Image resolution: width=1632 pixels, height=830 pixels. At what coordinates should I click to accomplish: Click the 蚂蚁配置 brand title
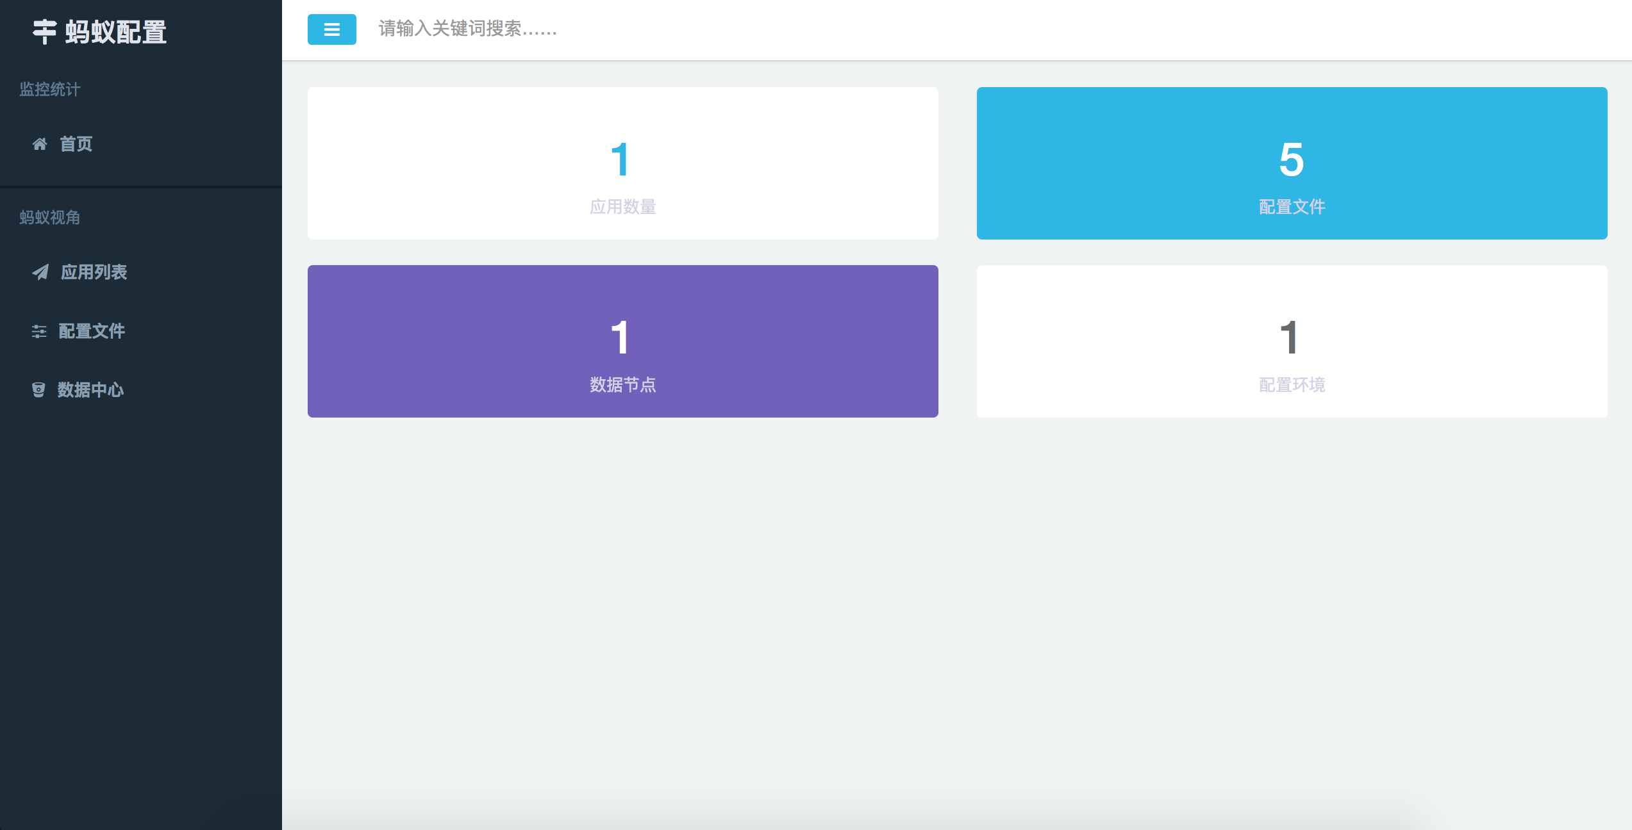116,31
